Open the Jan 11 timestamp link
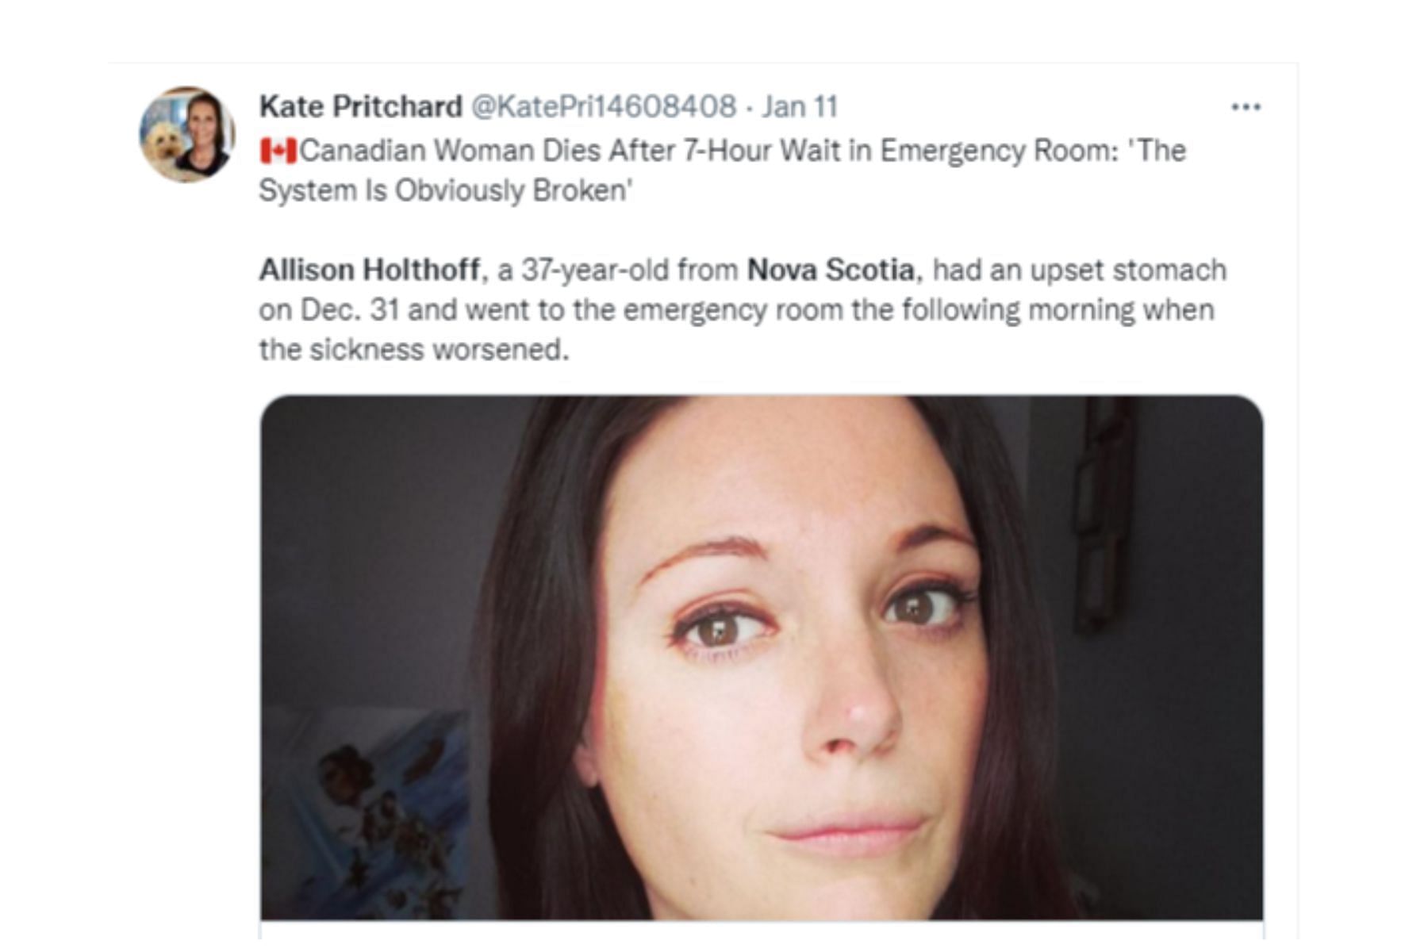The width and height of the screenshot is (1428, 952). pyautogui.click(x=800, y=106)
